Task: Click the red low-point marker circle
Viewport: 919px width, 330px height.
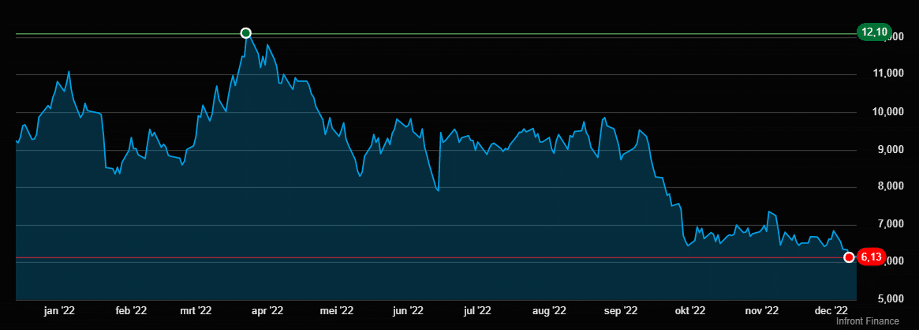Action: point(849,257)
